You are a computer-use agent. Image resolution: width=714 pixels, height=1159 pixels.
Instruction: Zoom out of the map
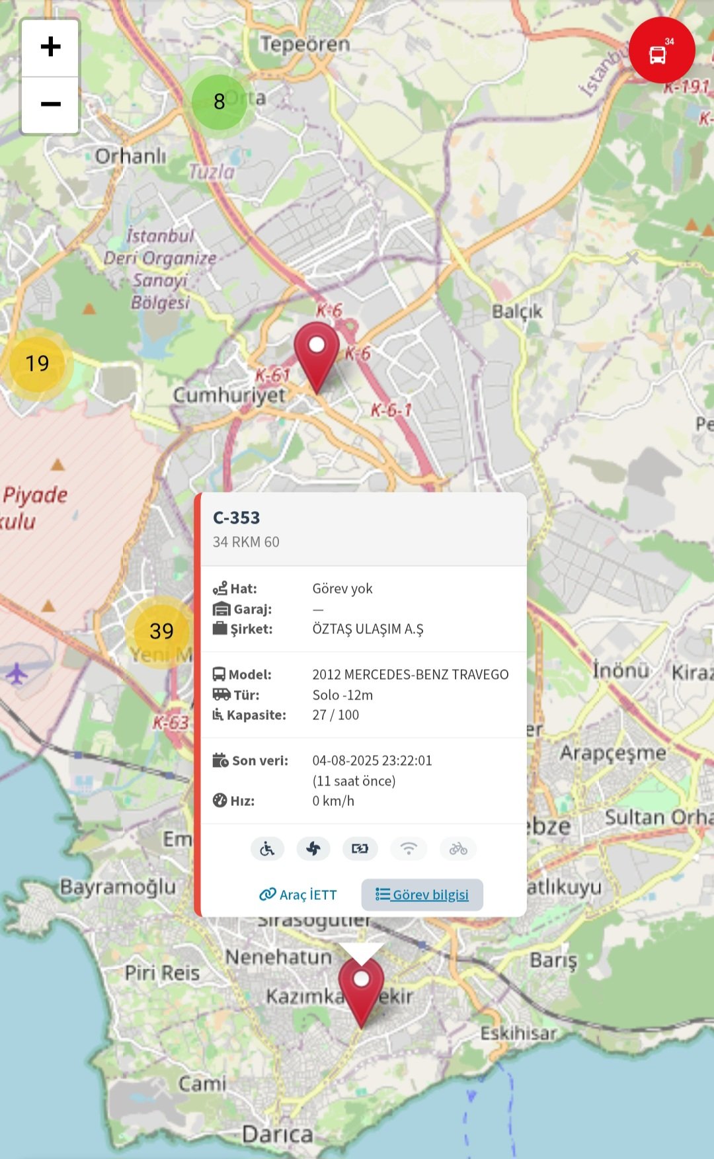[x=50, y=104]
